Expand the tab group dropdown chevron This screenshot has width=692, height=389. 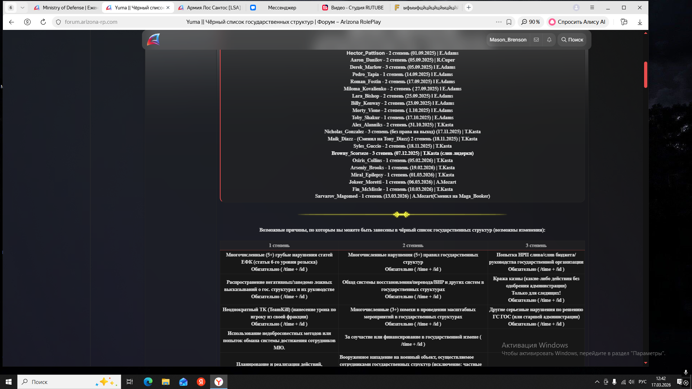[22, 8]
